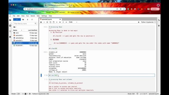The height and width of the screenshot is (95, 169).
Task: Open the File menu
Action: [14, 16]
